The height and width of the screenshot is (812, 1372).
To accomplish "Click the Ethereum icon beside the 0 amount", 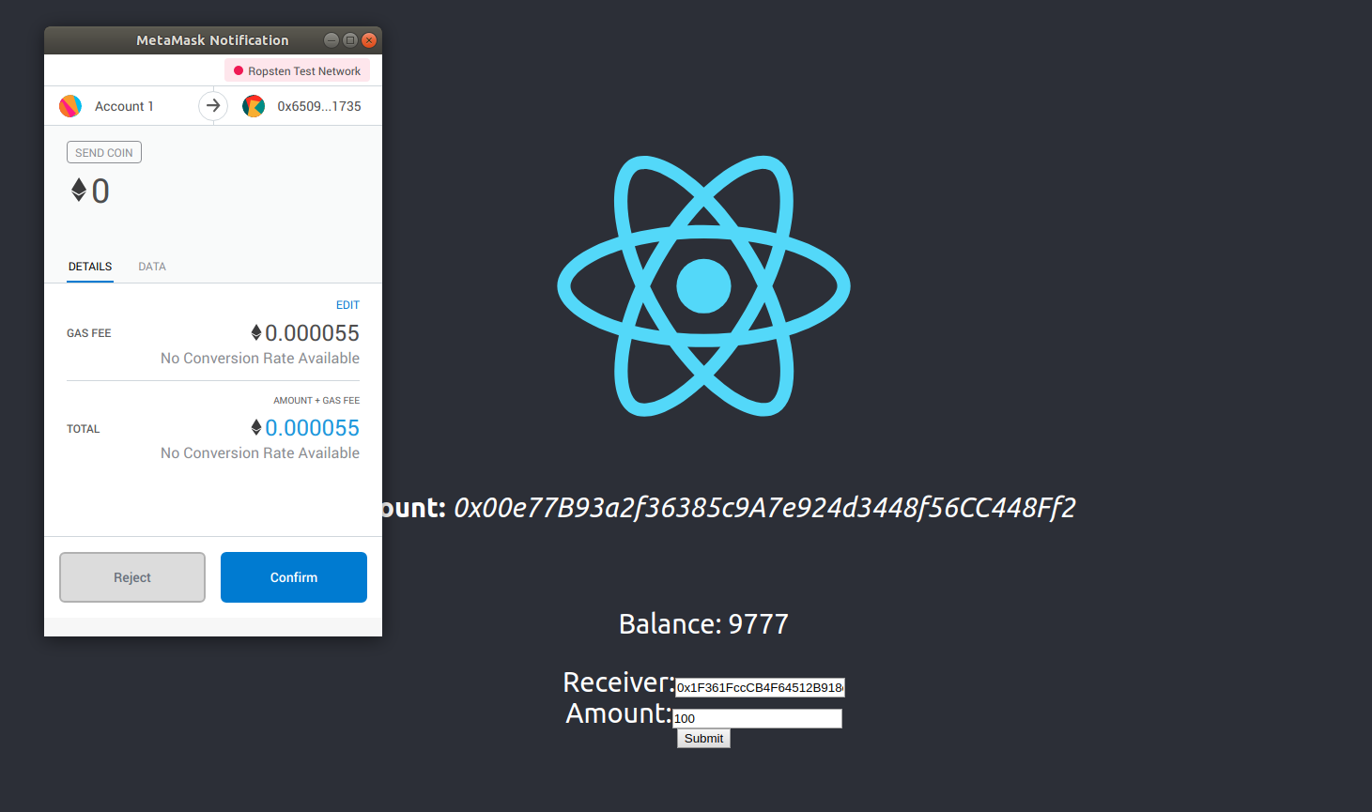I will (x=79, y=191).
